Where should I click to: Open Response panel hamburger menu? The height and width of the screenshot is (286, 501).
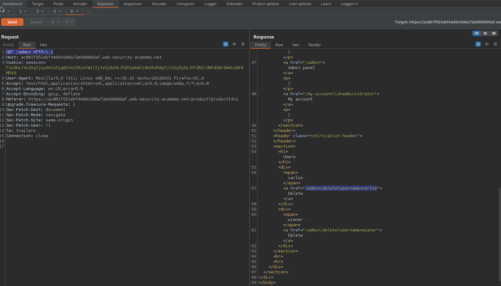tap(495, 44)
